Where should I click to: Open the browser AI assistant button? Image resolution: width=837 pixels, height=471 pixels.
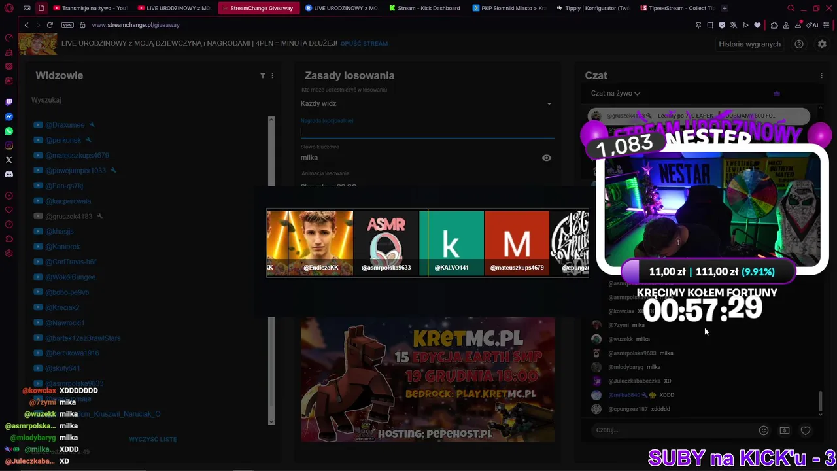click(x=813, y=25)
